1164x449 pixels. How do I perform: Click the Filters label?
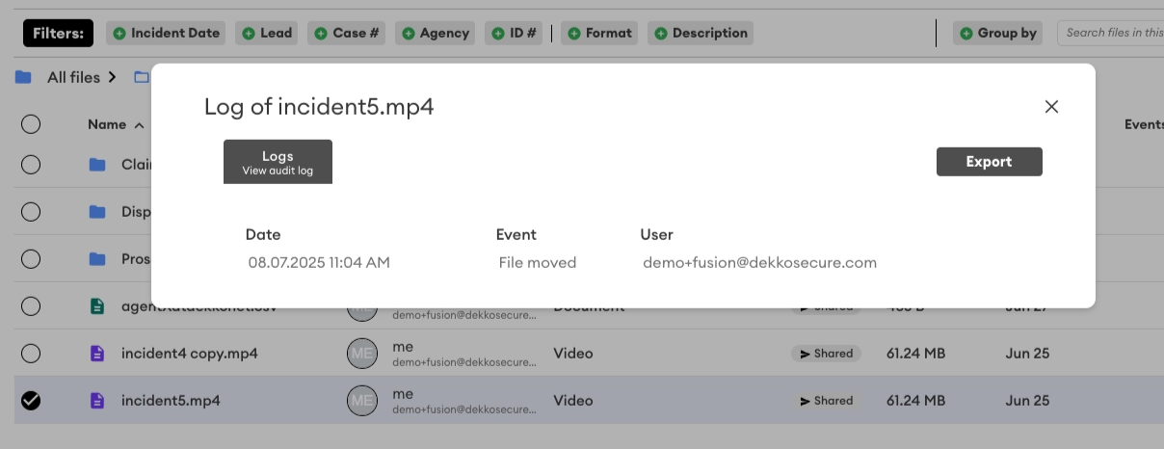click(x=59, y=33)
